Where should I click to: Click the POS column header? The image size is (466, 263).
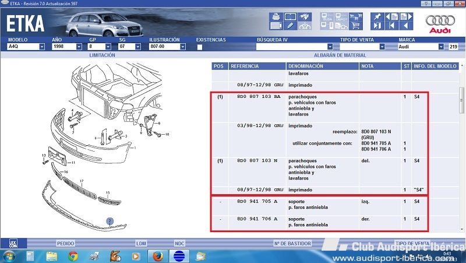point(220,66)
